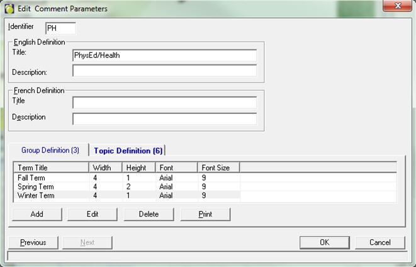
Task: Click the French Title input field
Action: pos(164,103)
